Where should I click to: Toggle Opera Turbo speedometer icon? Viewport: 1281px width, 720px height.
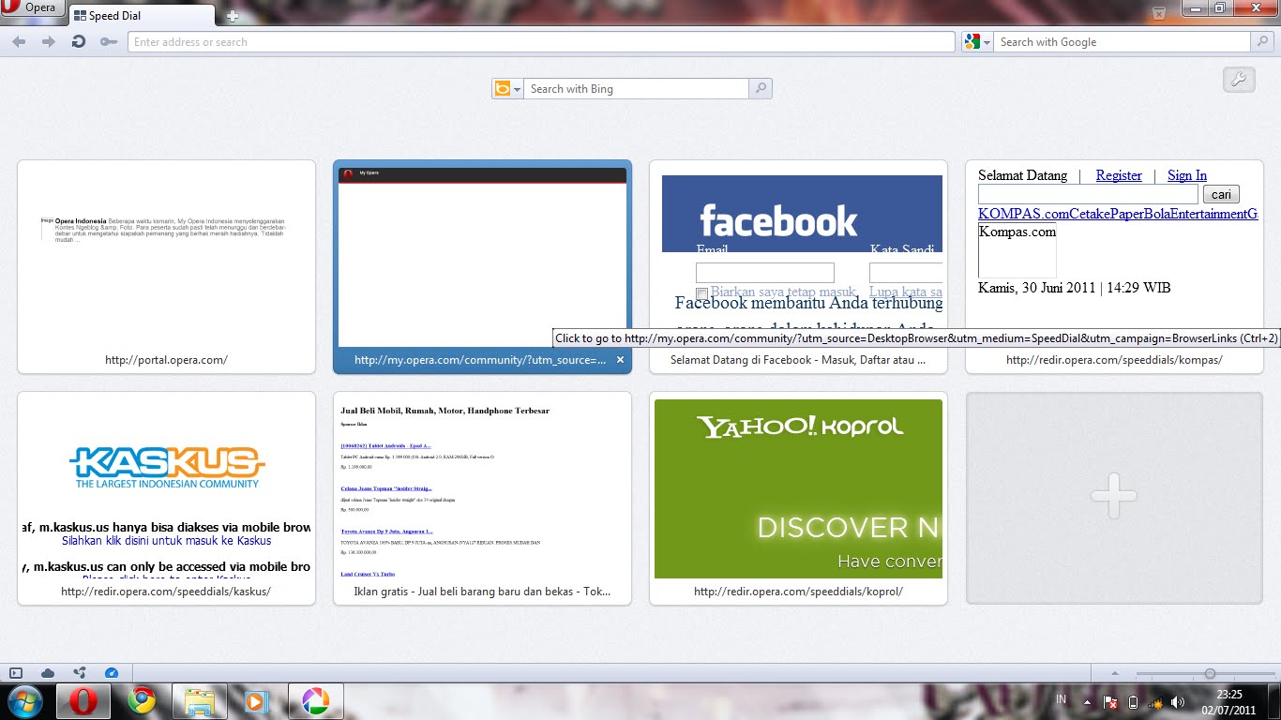pyautogui.click(x=112, y=673)
